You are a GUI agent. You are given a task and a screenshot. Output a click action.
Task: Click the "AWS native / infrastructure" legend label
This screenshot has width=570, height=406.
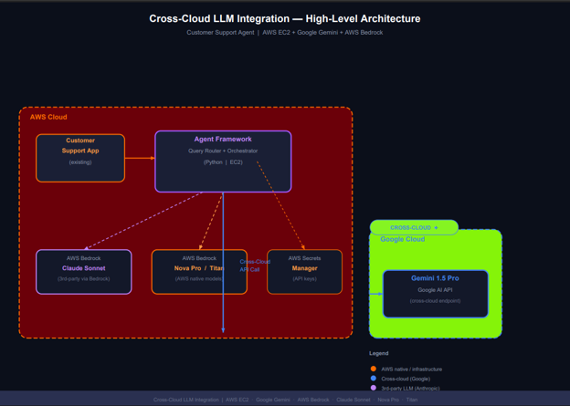411,369
